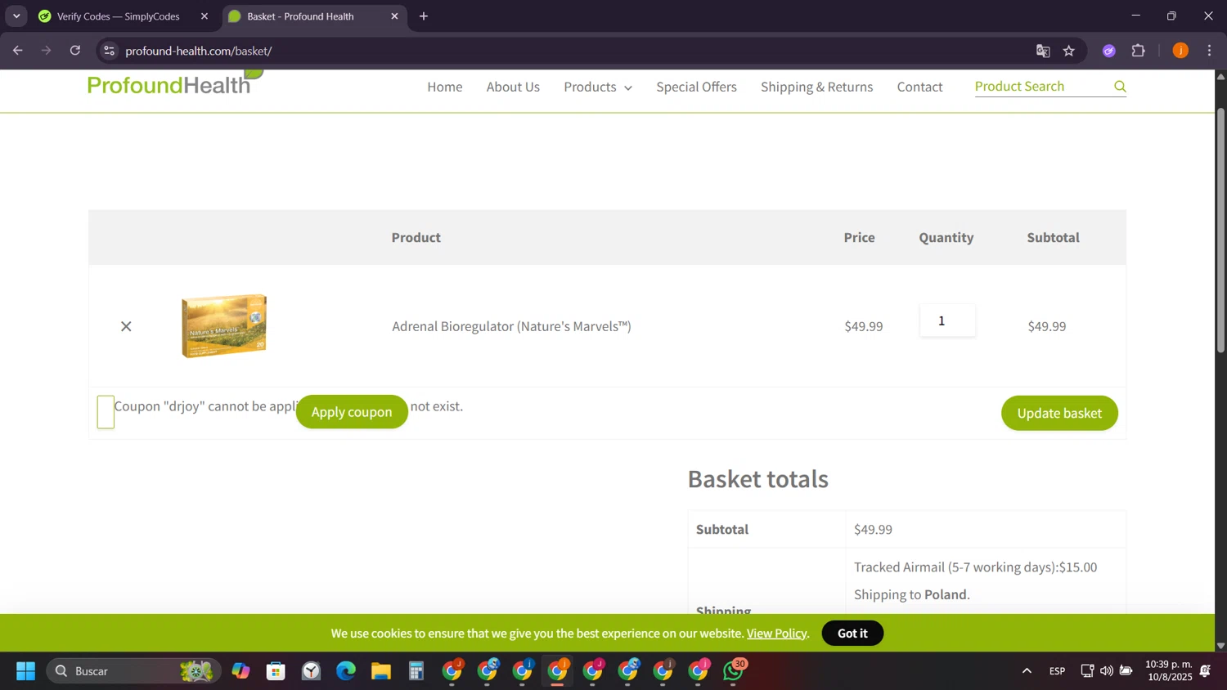This screenshot has height=690, width=1227.
Task: Open the clock and date panel
Action: (x=1168, y=671)
